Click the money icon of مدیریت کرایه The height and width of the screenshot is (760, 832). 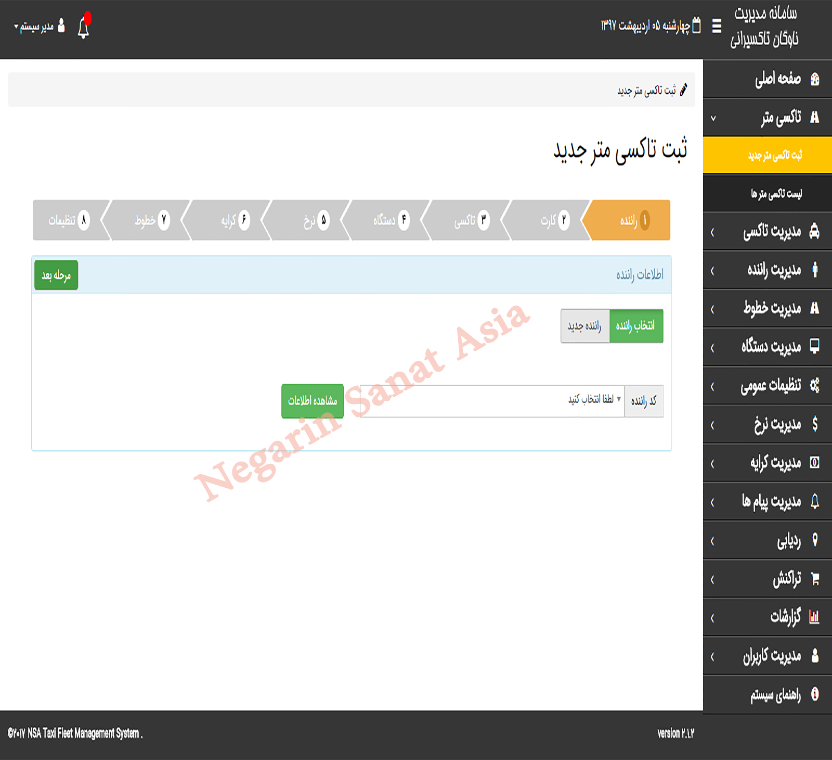coord(815,462)
